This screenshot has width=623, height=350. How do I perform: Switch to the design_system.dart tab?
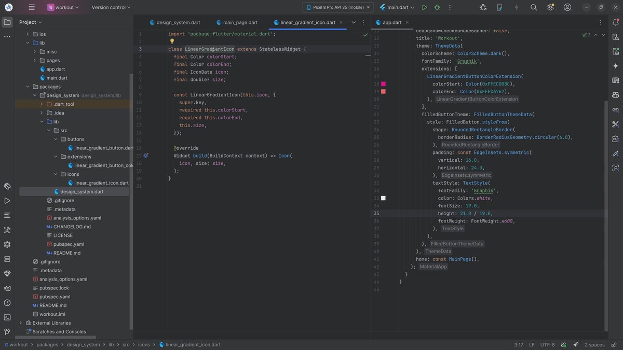[x=178, y=23]
